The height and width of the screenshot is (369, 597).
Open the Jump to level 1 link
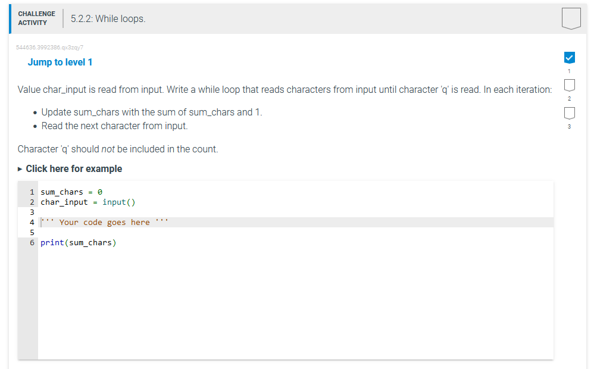(x=60, y=62)
